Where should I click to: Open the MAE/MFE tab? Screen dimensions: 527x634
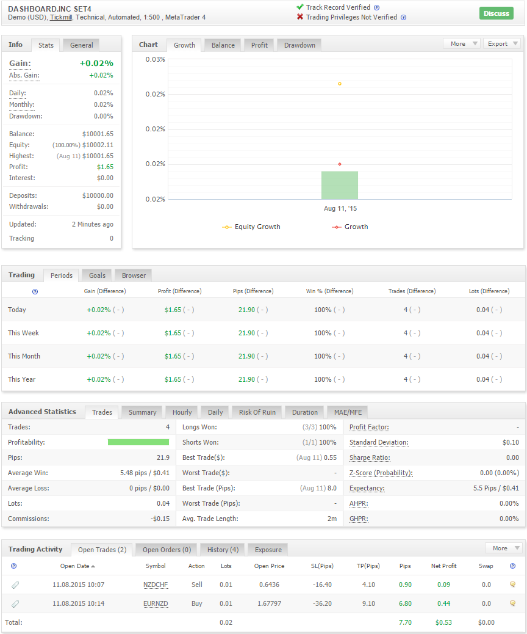click(348, 412)
